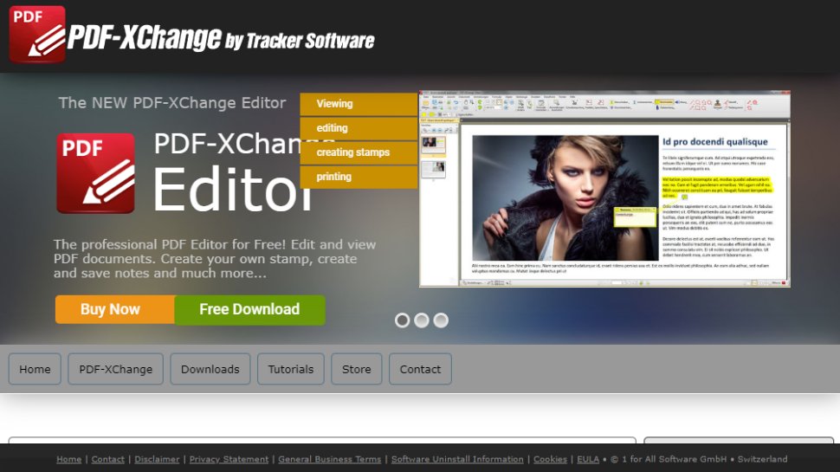Open the EULA footer link
The height and width of the screenshot is (472, 840).
point(588,459)
